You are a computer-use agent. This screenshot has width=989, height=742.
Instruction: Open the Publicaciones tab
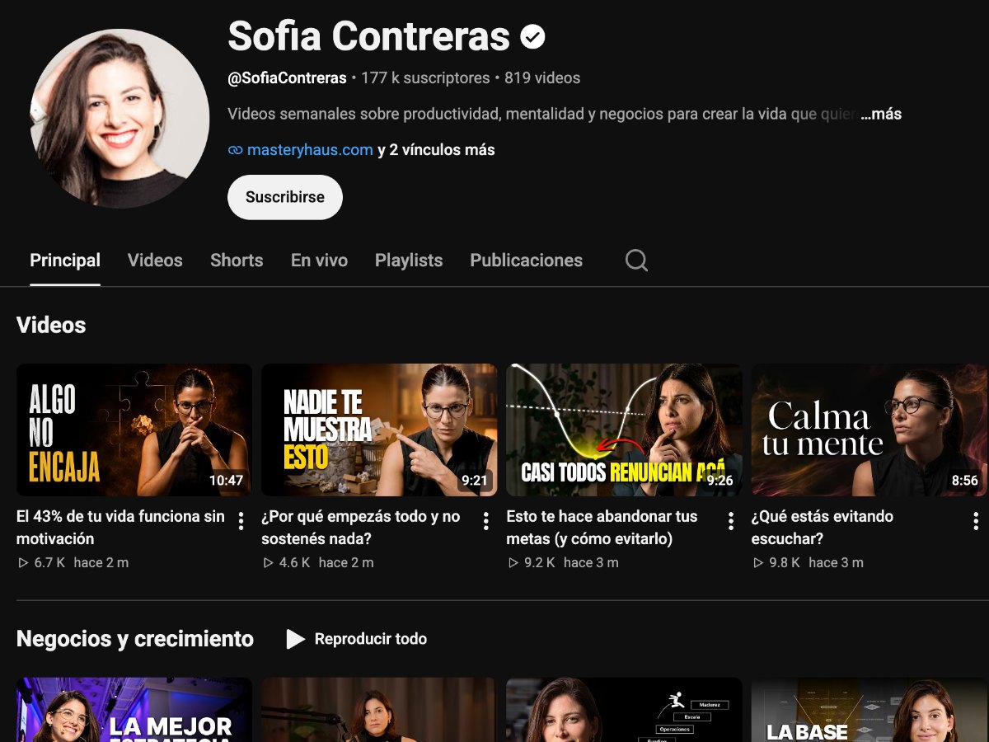tap(526, 261)
